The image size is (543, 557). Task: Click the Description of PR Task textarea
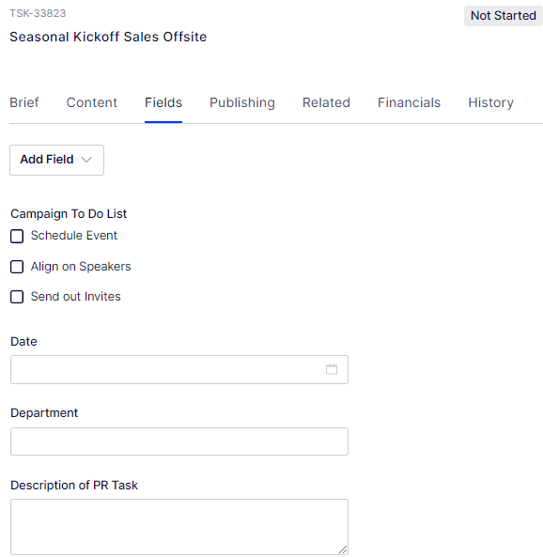(x=179, y=527)
